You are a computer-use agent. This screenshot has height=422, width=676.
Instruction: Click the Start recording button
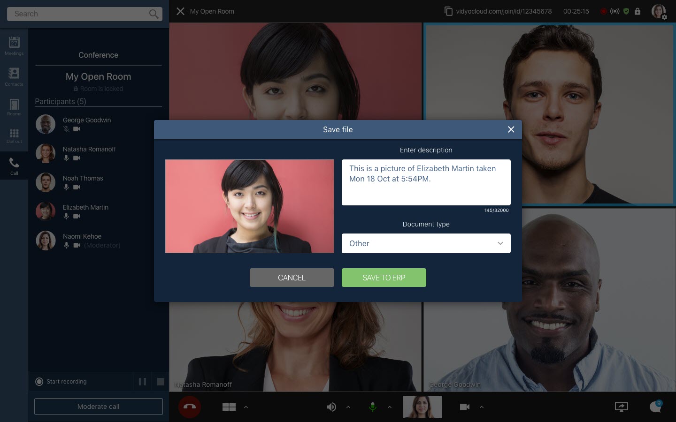[61, 382]
